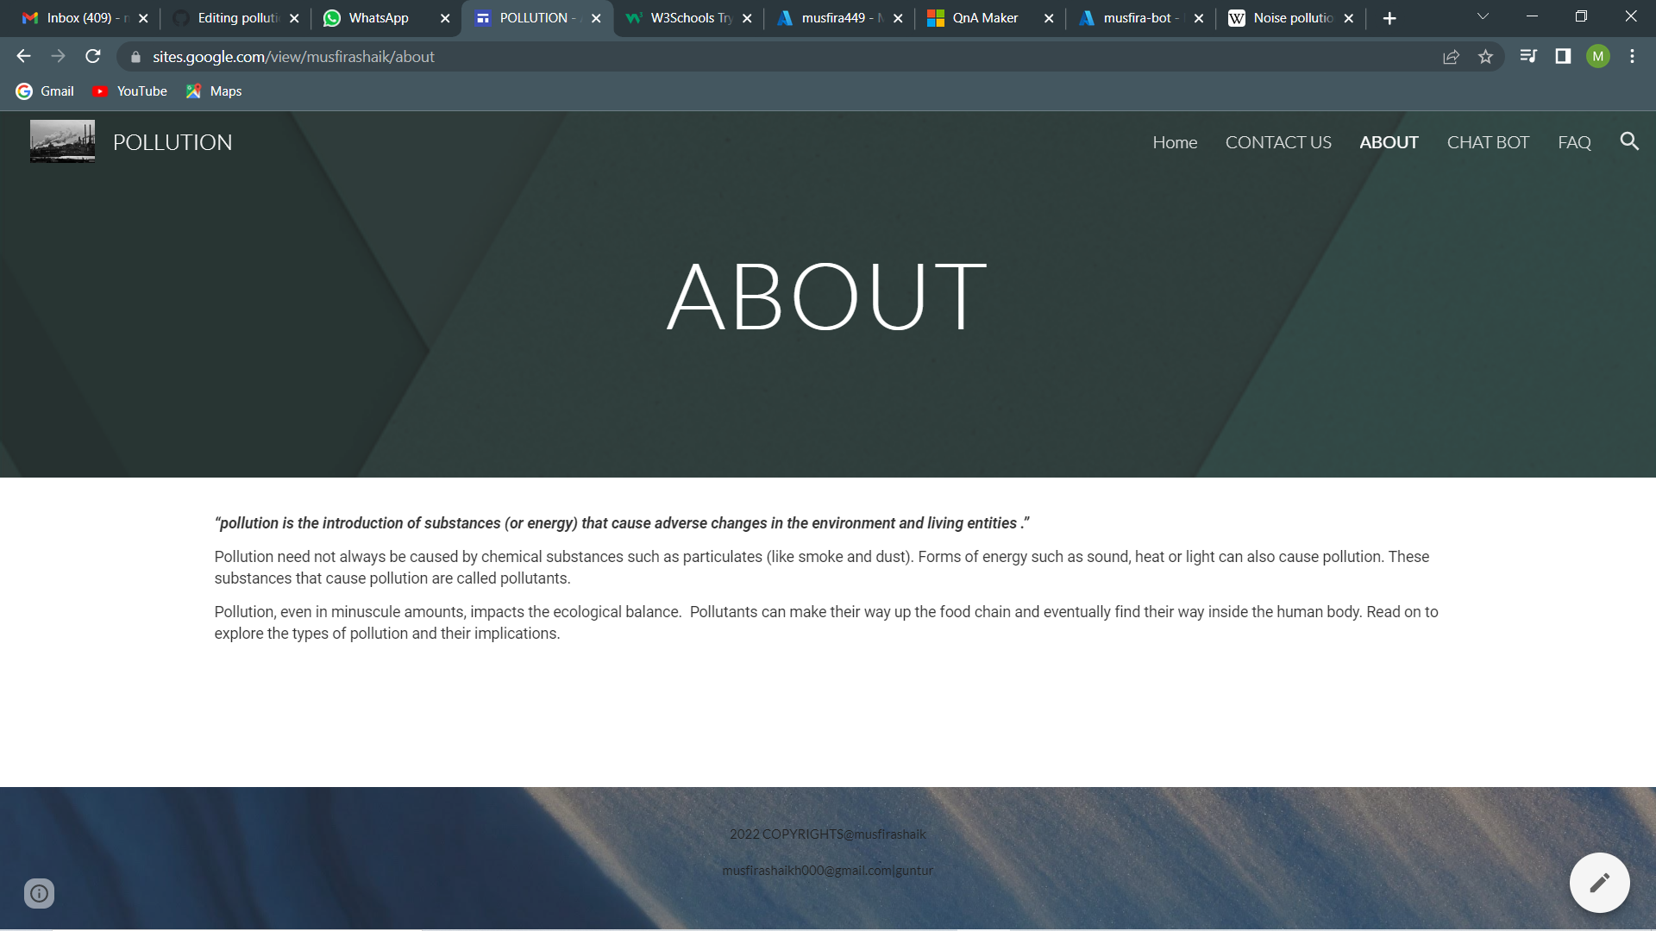Click the share this page icon
1656x931 pixels.
pos(1452,56)
